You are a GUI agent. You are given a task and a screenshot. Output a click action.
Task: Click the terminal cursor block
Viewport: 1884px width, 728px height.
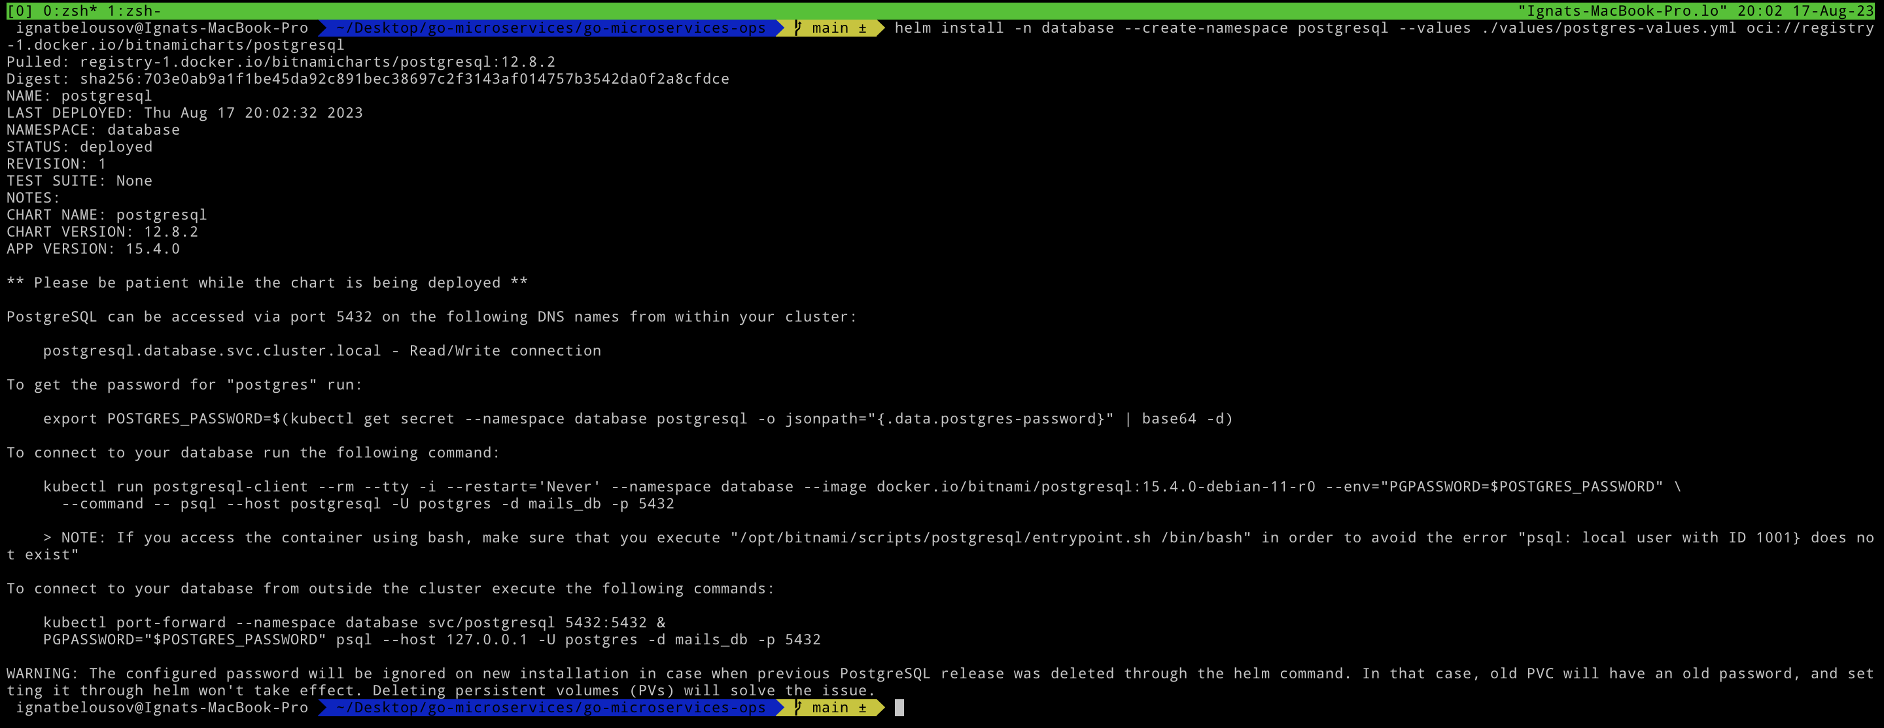click(899, 708)
